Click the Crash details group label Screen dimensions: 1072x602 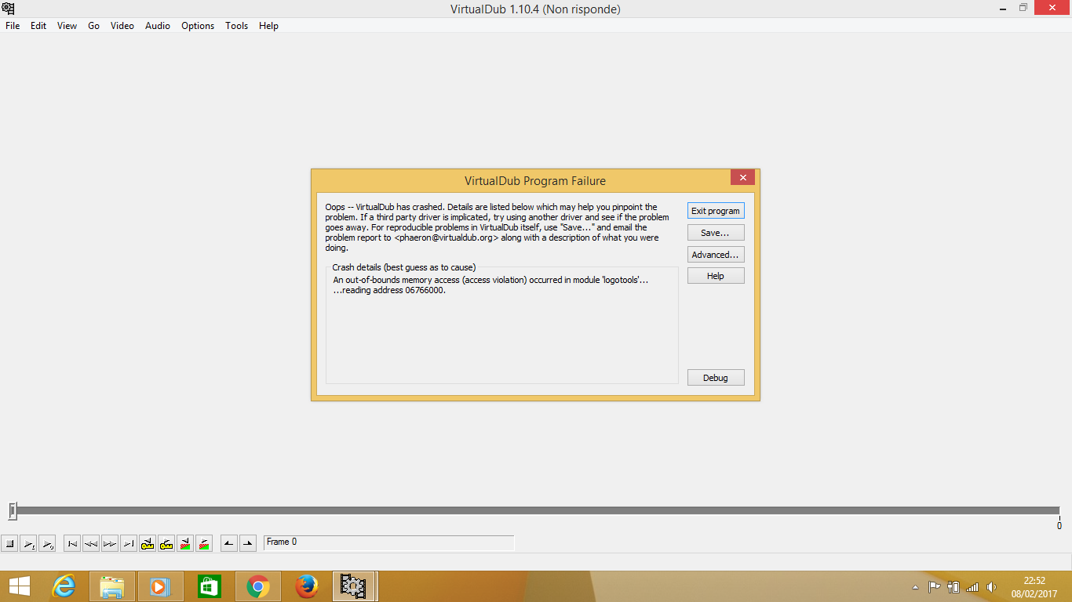tap(403, 267)
